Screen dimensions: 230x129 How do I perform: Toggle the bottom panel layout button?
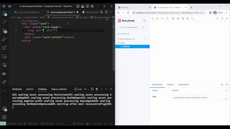[83, 6]
